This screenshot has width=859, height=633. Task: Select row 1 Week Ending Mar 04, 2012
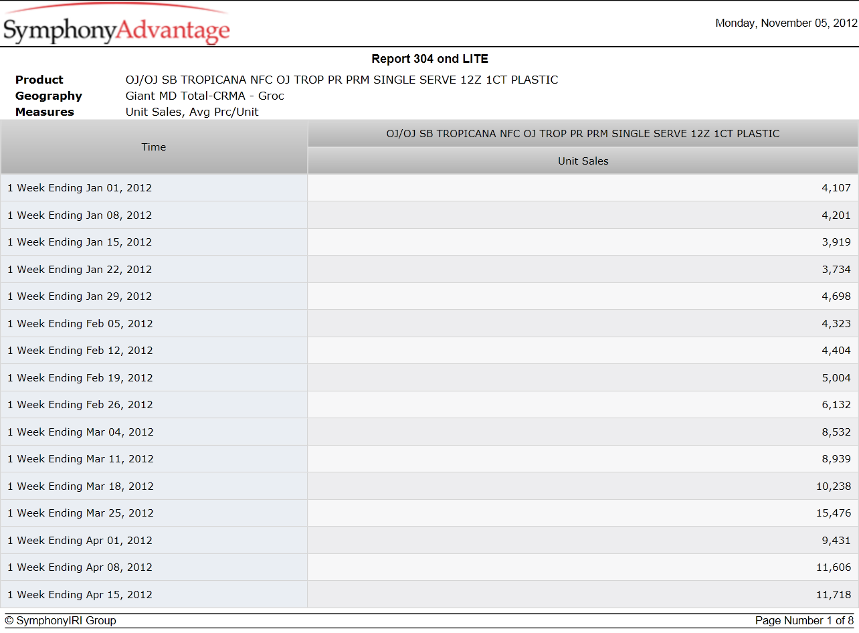click(x=429, y=432)
